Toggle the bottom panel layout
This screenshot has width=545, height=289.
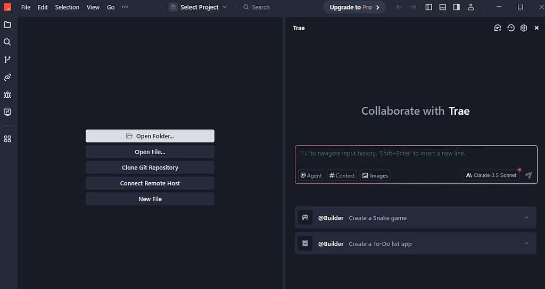tap(442, 7)
